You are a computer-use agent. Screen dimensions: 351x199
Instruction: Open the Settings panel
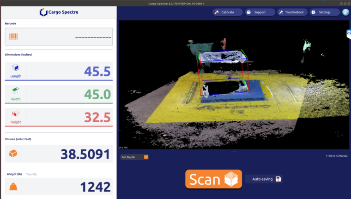[x=325, y=12]
